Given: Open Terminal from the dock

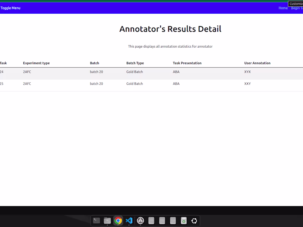Looking at the screenshot, I should 97,221.
